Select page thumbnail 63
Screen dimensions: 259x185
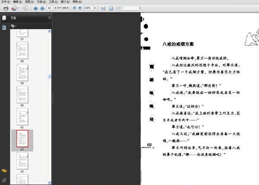pyautogui.click(x=22, y=161)
